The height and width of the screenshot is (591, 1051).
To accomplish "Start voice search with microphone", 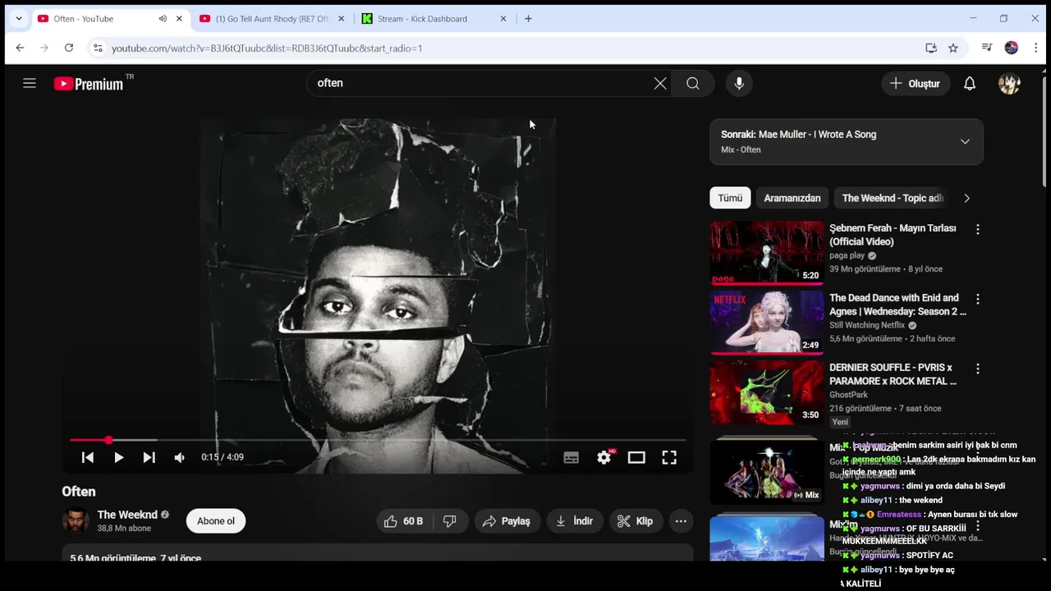I will pyautogui.click(x=739, y=83).
